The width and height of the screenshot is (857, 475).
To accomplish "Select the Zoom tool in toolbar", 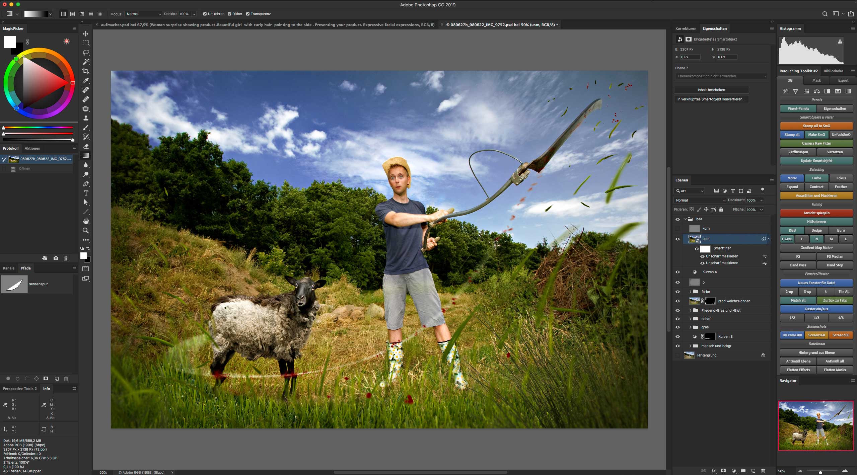I will point(86,231).
